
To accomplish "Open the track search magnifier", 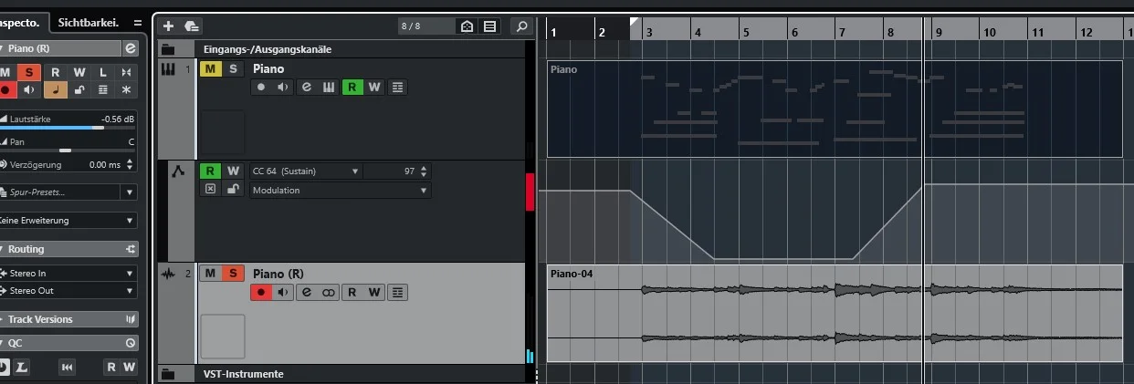I will pos(520,26).
